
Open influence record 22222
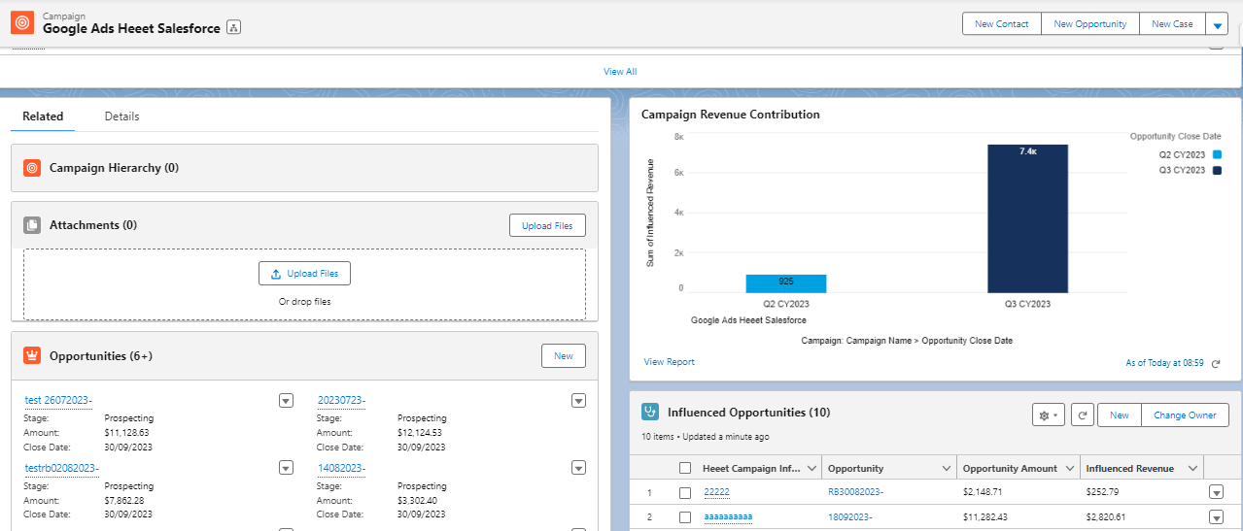pos(717,492)
